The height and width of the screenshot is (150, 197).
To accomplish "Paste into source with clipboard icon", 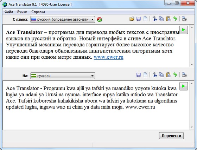I will tap(168, 19).
